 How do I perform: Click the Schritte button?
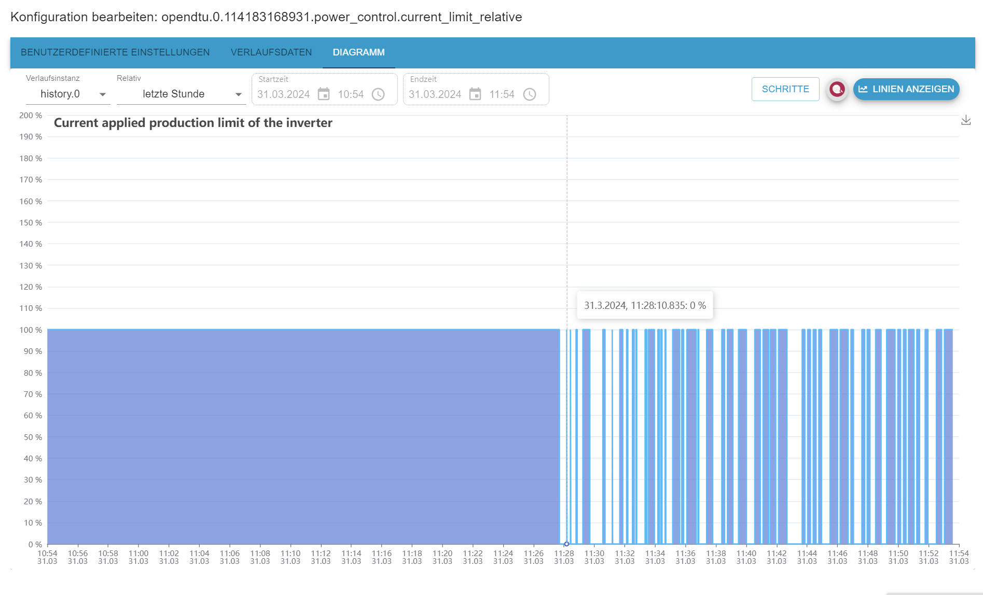785,89
